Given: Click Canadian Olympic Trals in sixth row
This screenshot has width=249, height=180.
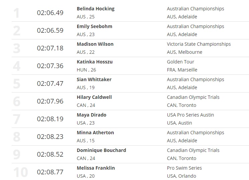Looking at the screenshot, I should click(x=193, y=97).
